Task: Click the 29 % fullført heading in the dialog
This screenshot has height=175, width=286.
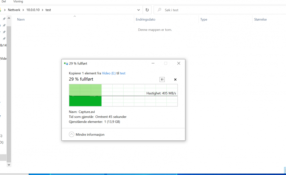Action: click(x=81, y=79)
